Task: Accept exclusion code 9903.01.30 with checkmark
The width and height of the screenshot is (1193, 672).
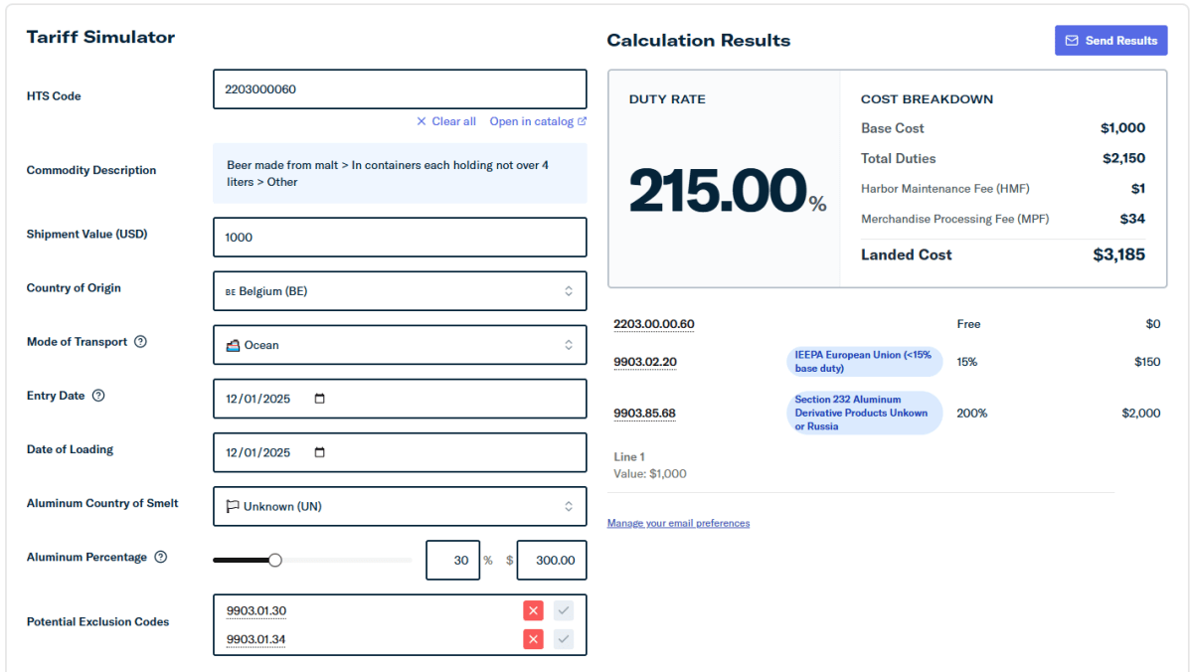Action: point(564,611)
